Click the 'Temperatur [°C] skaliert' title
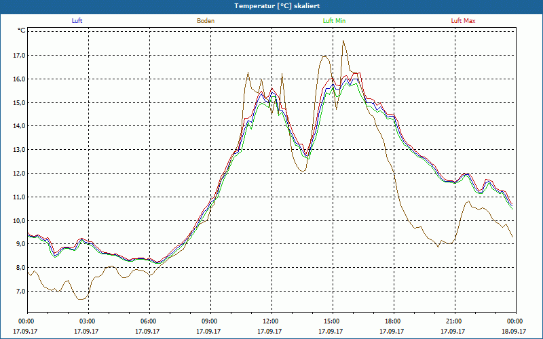This screenshot has height=339, width=543. [277, 6]
